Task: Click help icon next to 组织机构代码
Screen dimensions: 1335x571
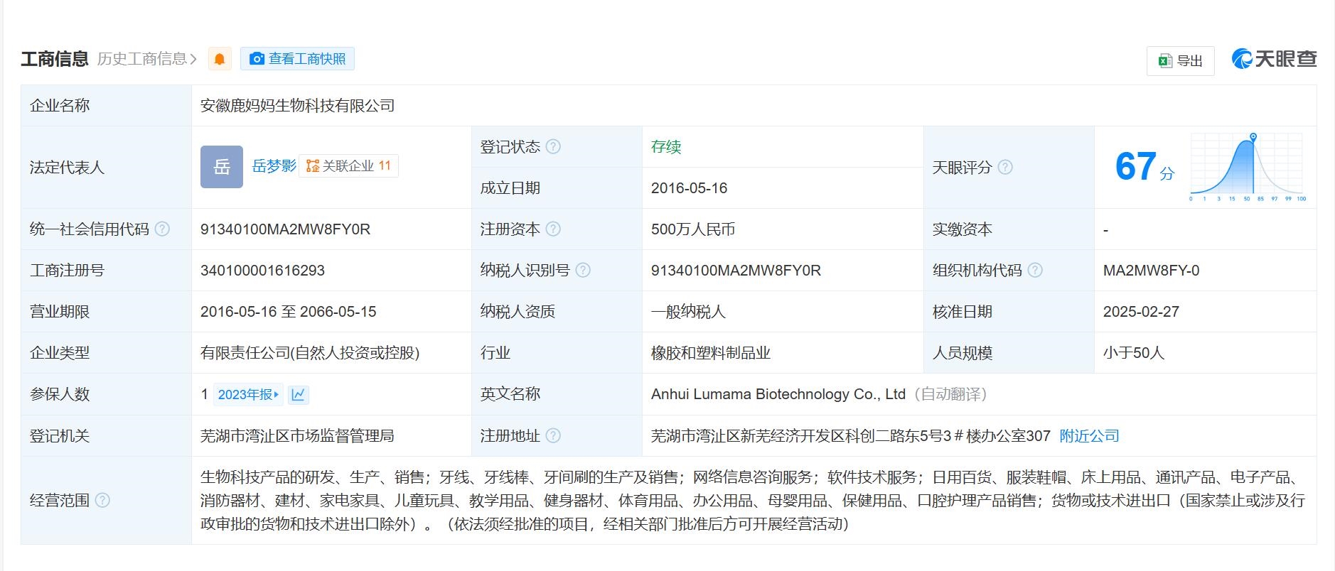Action: click(1035, 271)
